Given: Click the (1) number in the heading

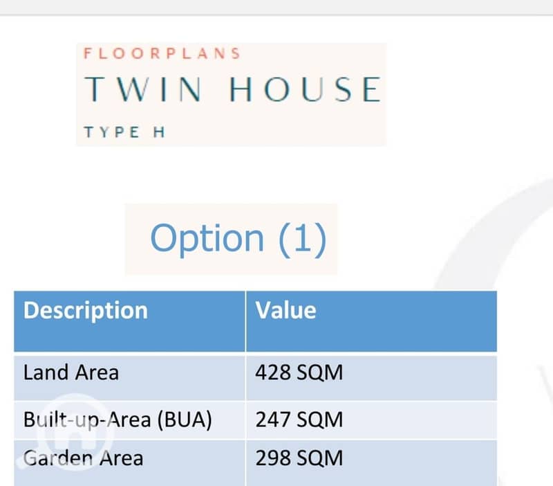Looking at the screenshot, I should tap(301, 238).
